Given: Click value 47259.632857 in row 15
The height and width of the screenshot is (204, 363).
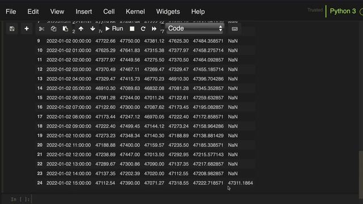Looking at the screenshot, I should click(x=208, y=98).
